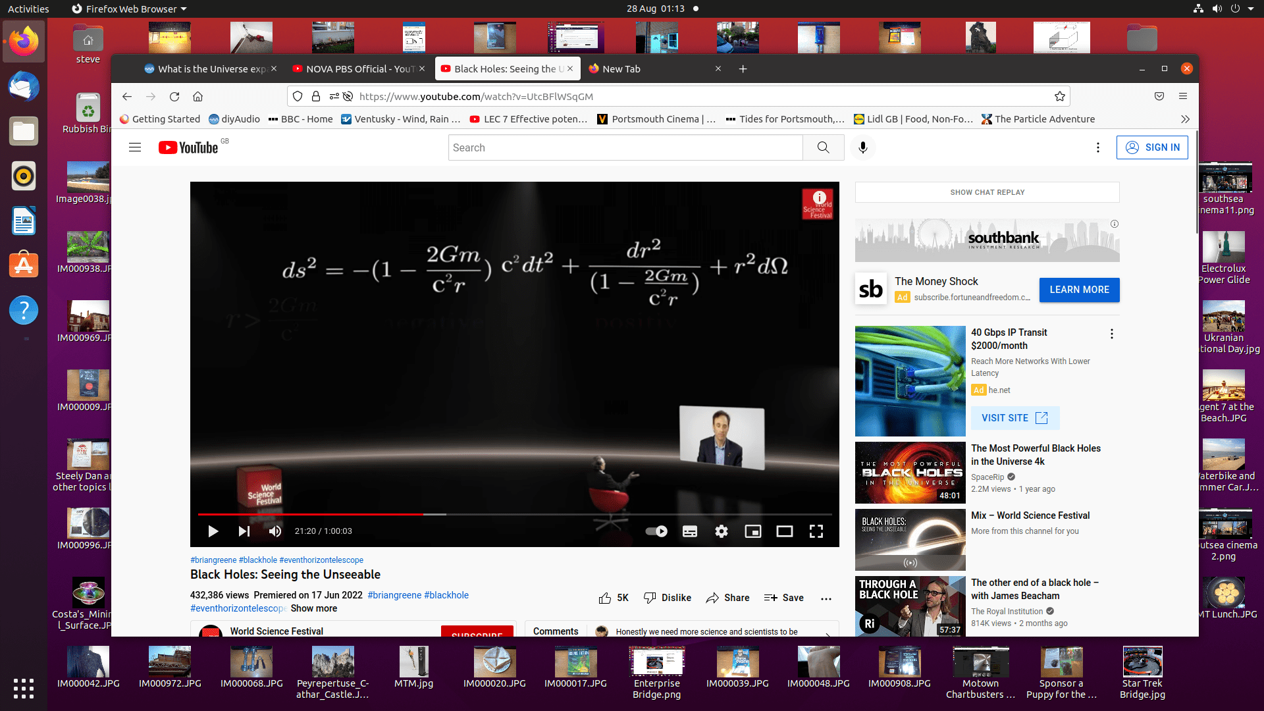Click the info card icon on video
The image size is (1264, 711).
coord(820,197)
